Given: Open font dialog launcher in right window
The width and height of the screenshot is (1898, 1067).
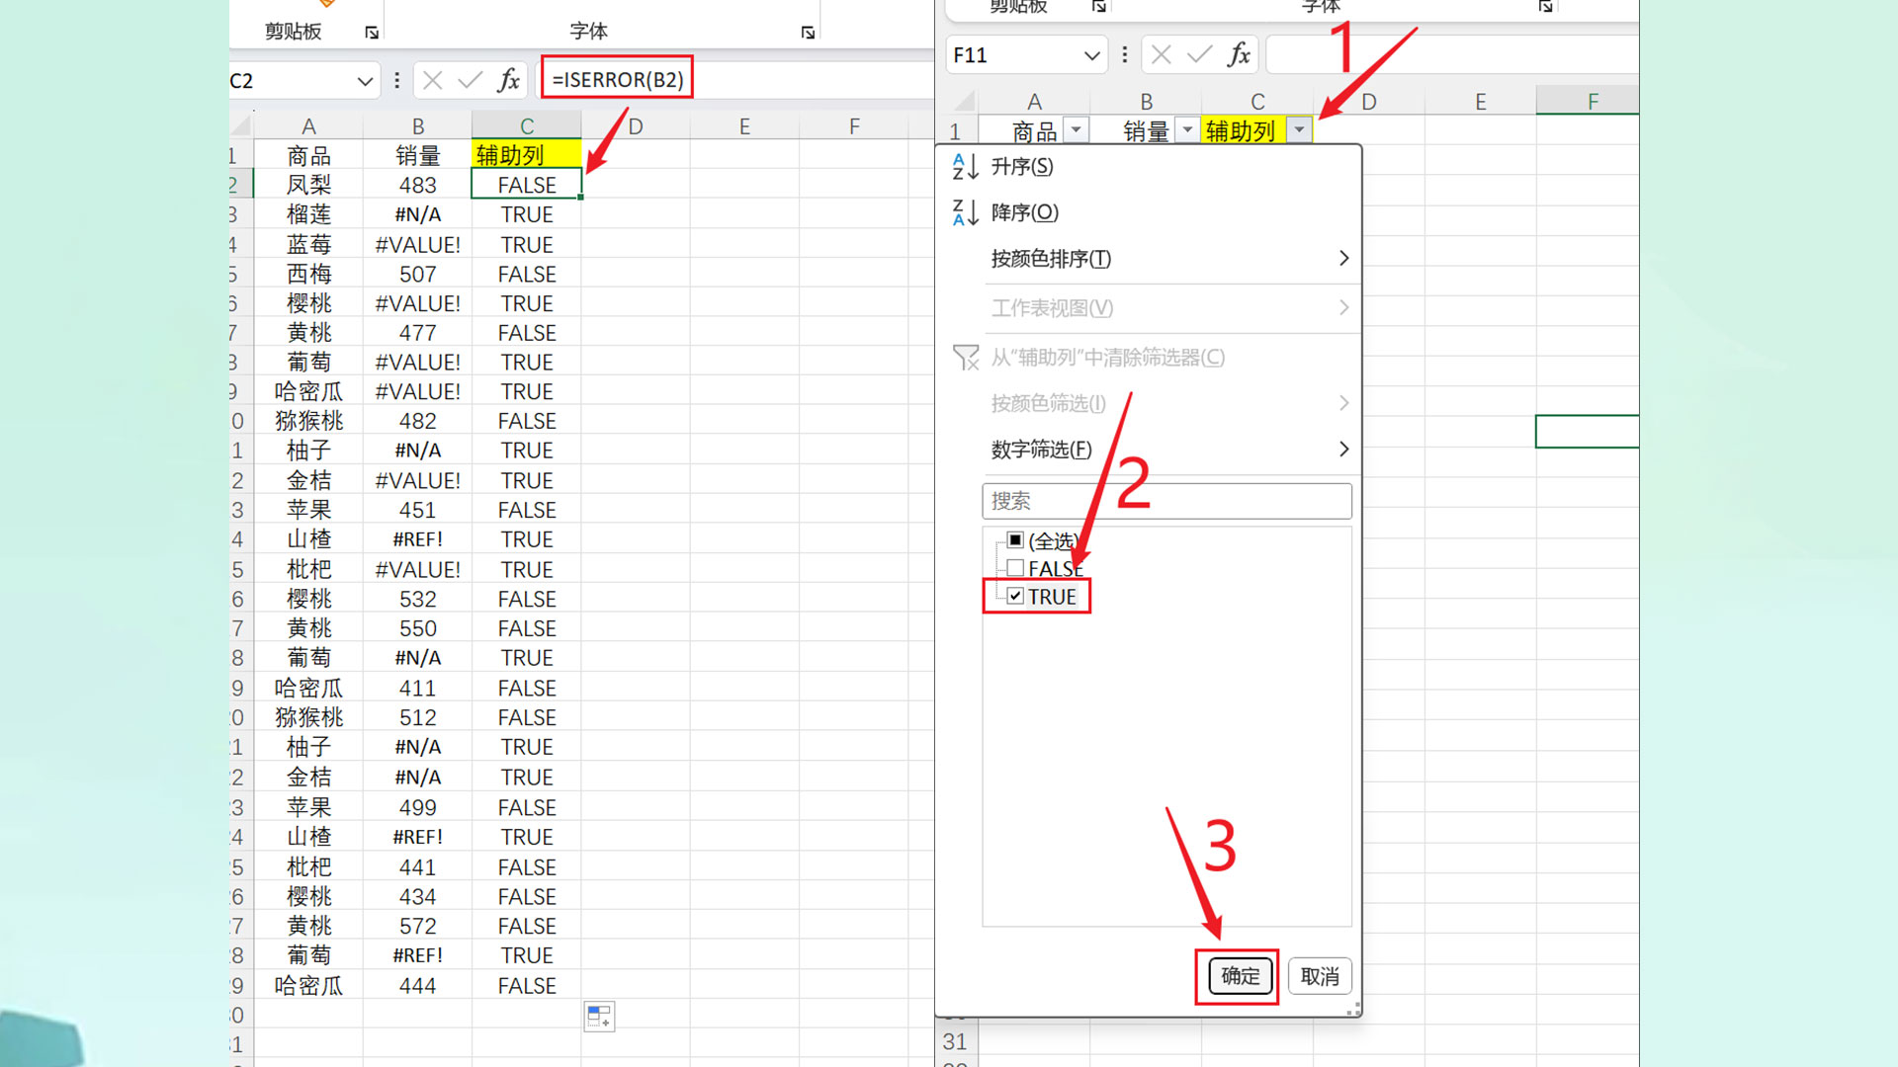Looking at the screenshot, I should pyautogui.click(x=1545, y=6).
